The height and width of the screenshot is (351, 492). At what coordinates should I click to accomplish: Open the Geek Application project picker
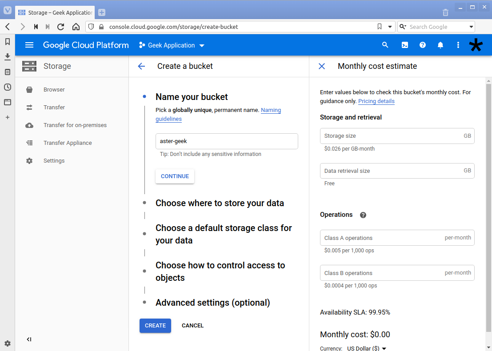coord(171,45)
